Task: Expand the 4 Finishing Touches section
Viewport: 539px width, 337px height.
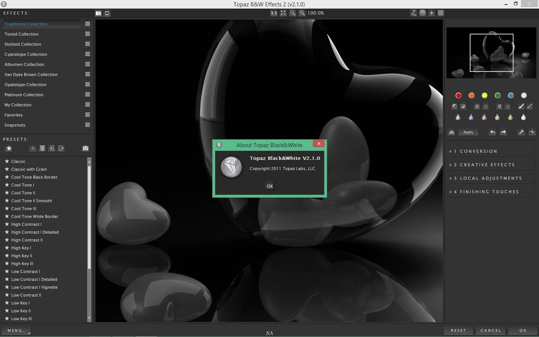Action: tap(491, 192)
